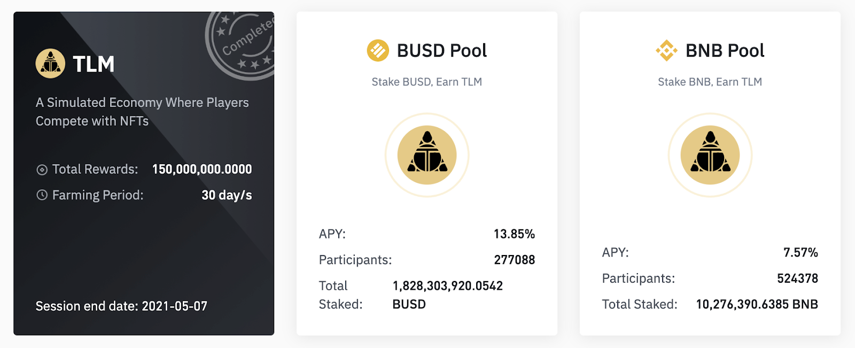Click the 150,000,000.0000 total rewards value
855x348 pixels.
tap(202, 169)
